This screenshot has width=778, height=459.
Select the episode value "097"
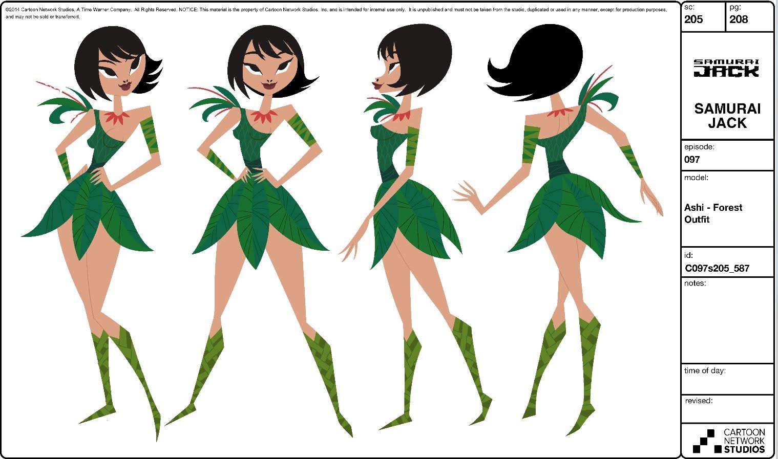[692, 160]
